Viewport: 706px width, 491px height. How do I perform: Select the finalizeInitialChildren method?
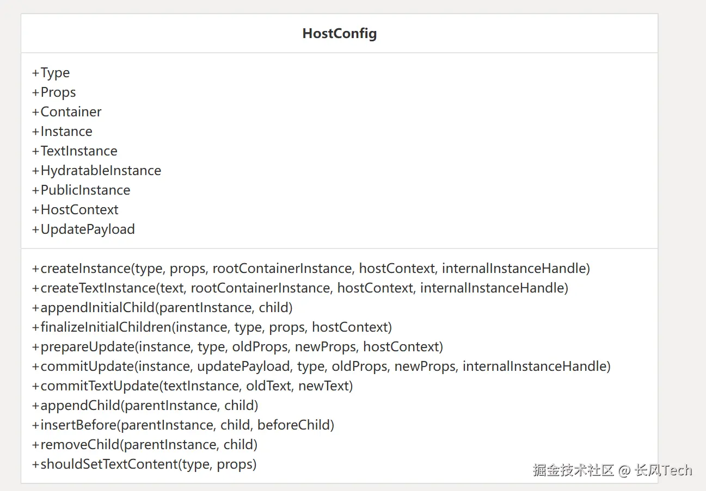[x=212, y=327]
